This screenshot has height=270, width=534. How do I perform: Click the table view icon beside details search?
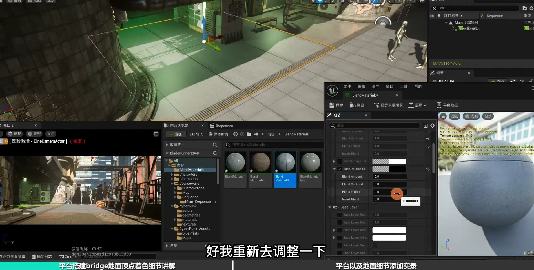coord(426,126)
